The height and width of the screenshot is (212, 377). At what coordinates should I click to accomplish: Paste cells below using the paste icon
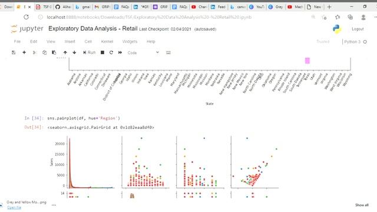click(54, 52)
